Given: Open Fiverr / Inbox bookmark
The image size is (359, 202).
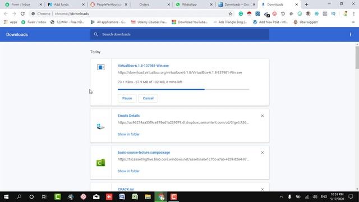Looking at the screenshot, I should [x=34, y=22].
